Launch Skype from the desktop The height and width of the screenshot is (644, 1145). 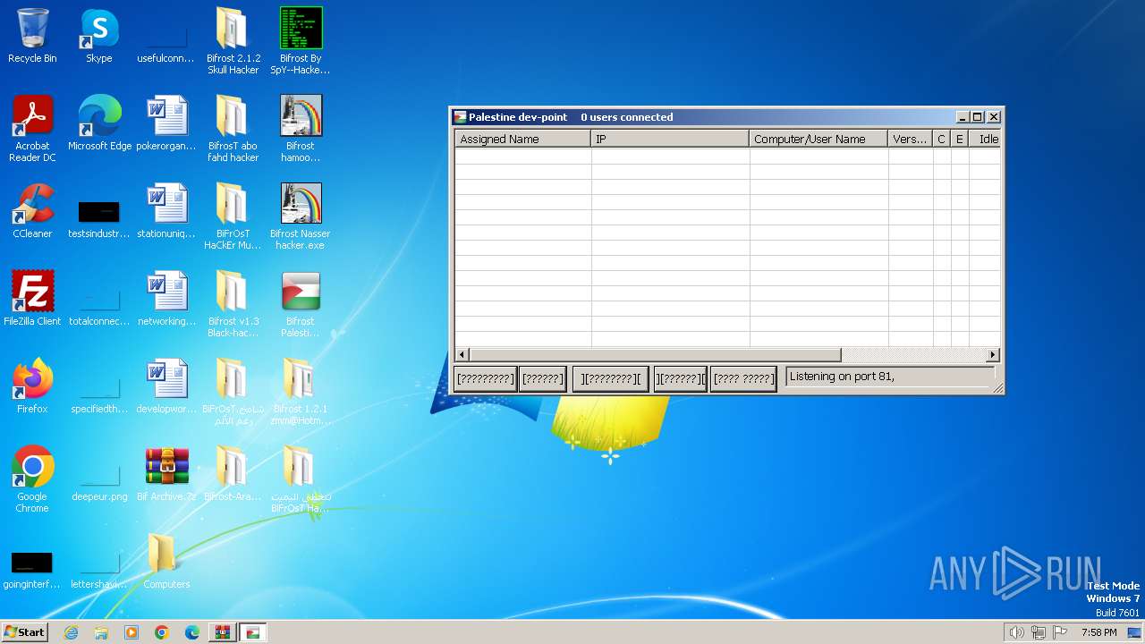pos(99,36)
